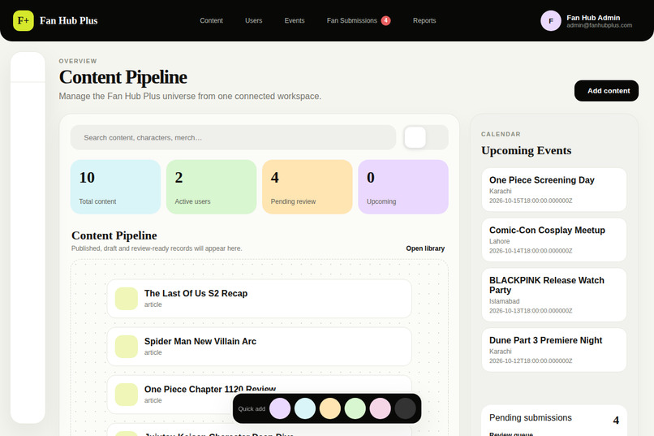Click the square icon beside The Last Of Us S2 Recap
The image size is (654, 436).
pos(127,299)
